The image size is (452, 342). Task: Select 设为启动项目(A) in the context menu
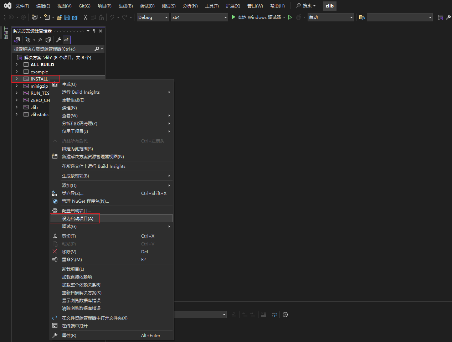[x=78, y=218]
